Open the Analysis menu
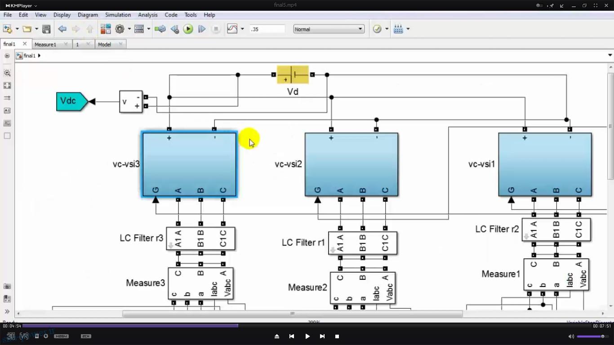 pos(148,15)
